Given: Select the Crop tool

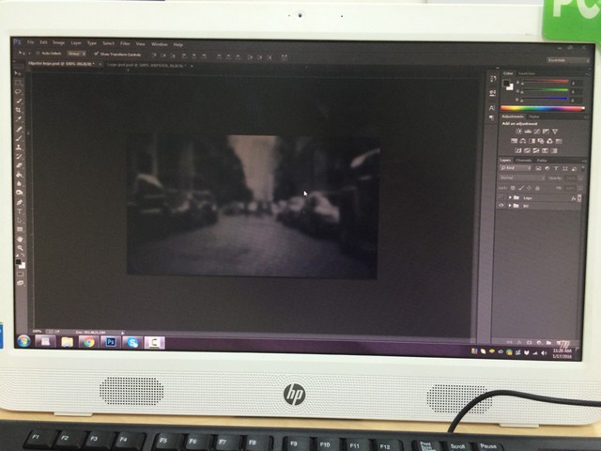Looking at the screenshot, I should [x=20, y=111].
